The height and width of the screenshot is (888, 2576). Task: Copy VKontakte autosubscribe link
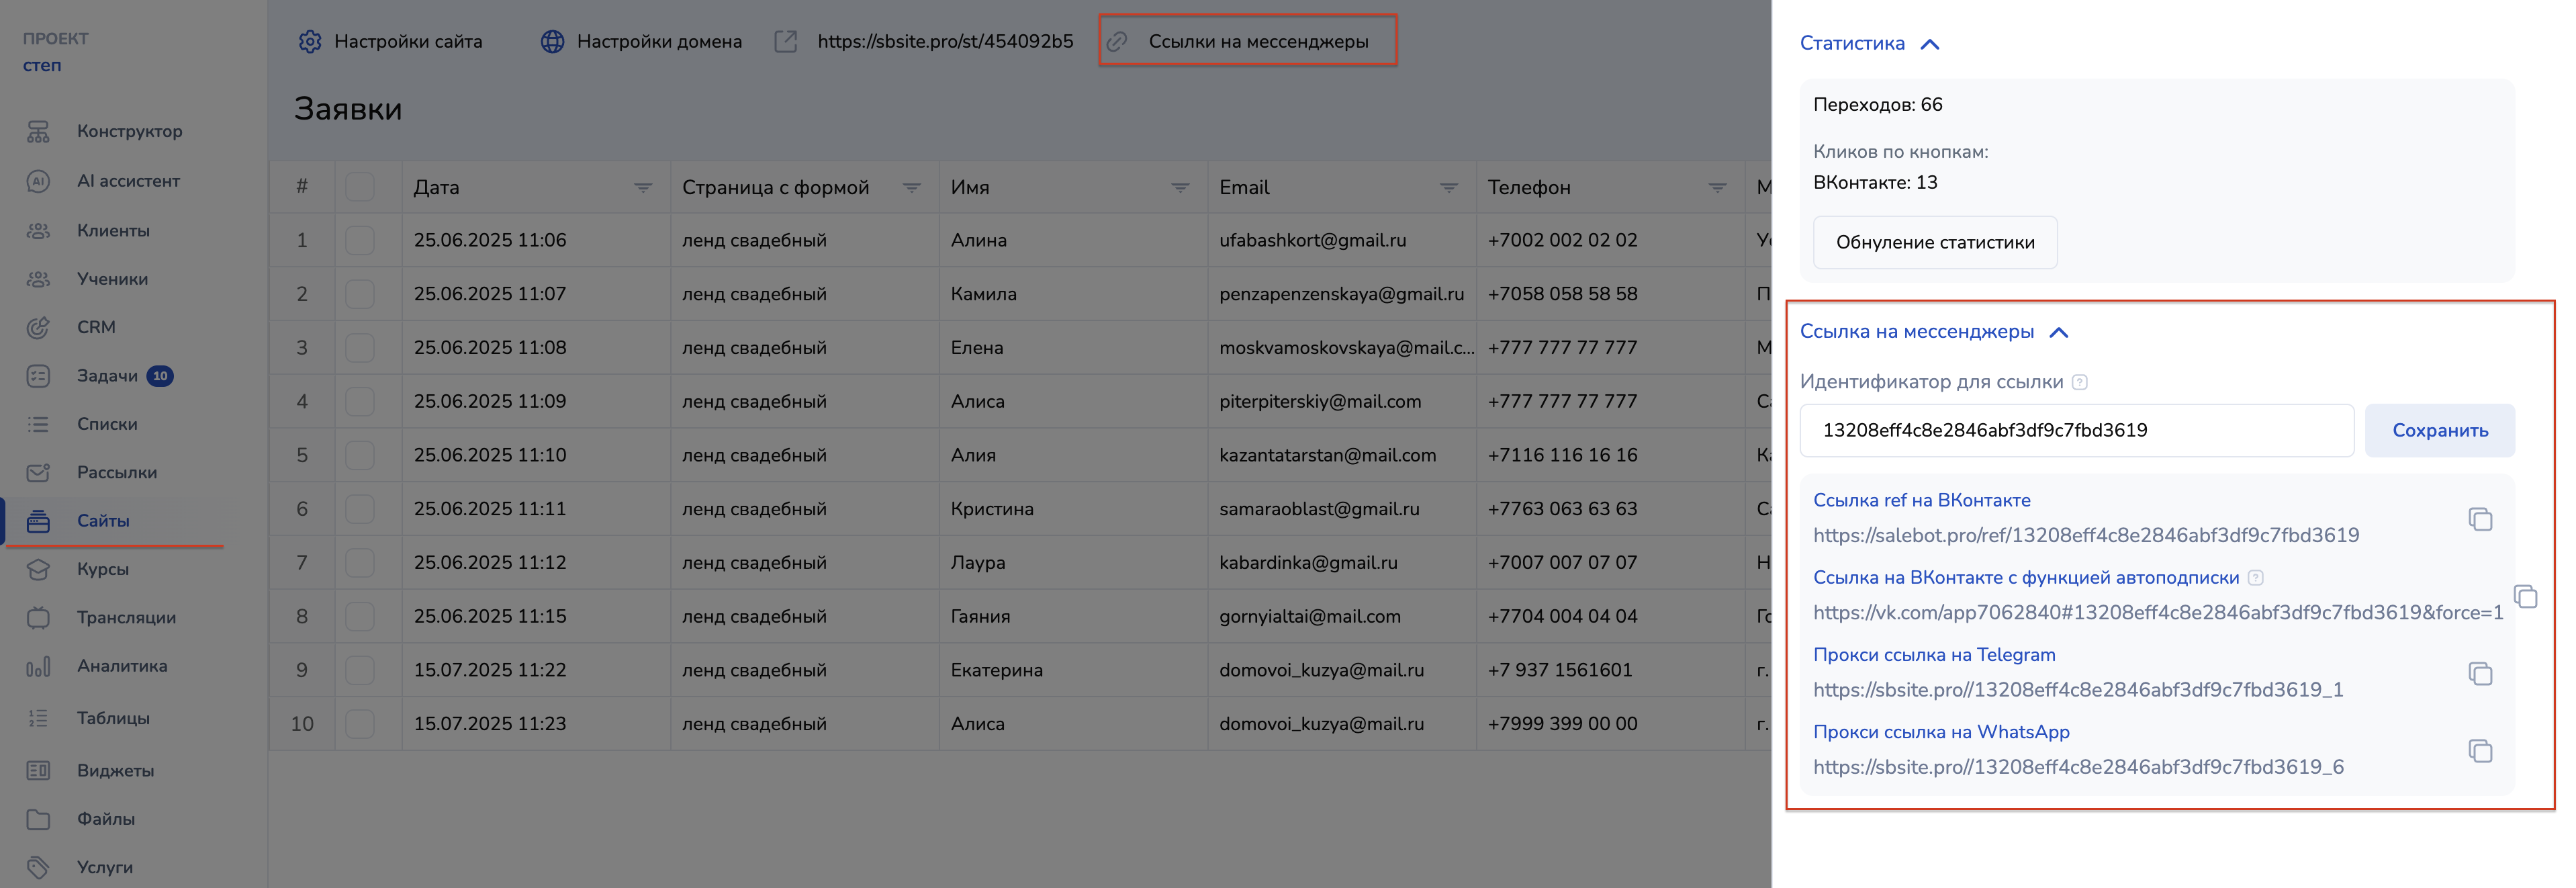coord(2525,597)
